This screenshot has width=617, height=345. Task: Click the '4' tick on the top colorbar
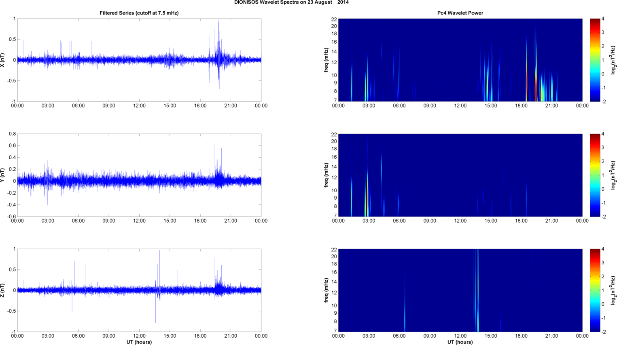603,19
